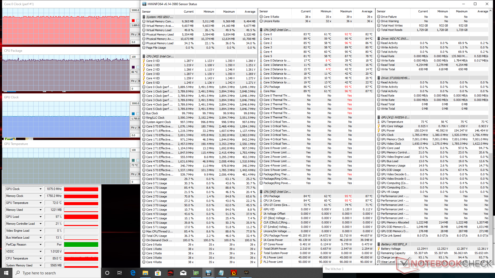Switch to The Witcher 3 taskbar icon
Viewport: 495px width, 278px height.
click(246, 273)
